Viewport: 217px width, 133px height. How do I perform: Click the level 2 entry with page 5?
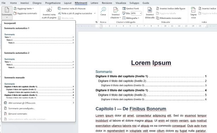[x=152, y=95]
